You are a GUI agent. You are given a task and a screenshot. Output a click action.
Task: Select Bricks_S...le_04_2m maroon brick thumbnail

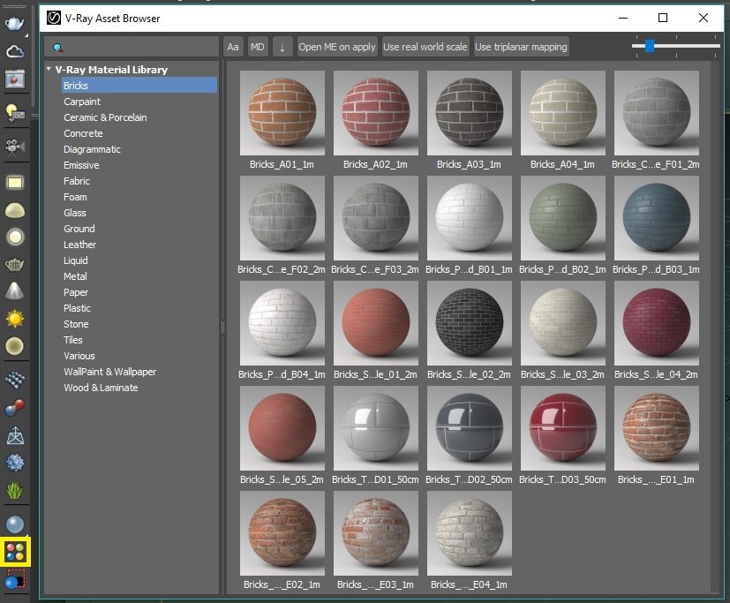657,323
